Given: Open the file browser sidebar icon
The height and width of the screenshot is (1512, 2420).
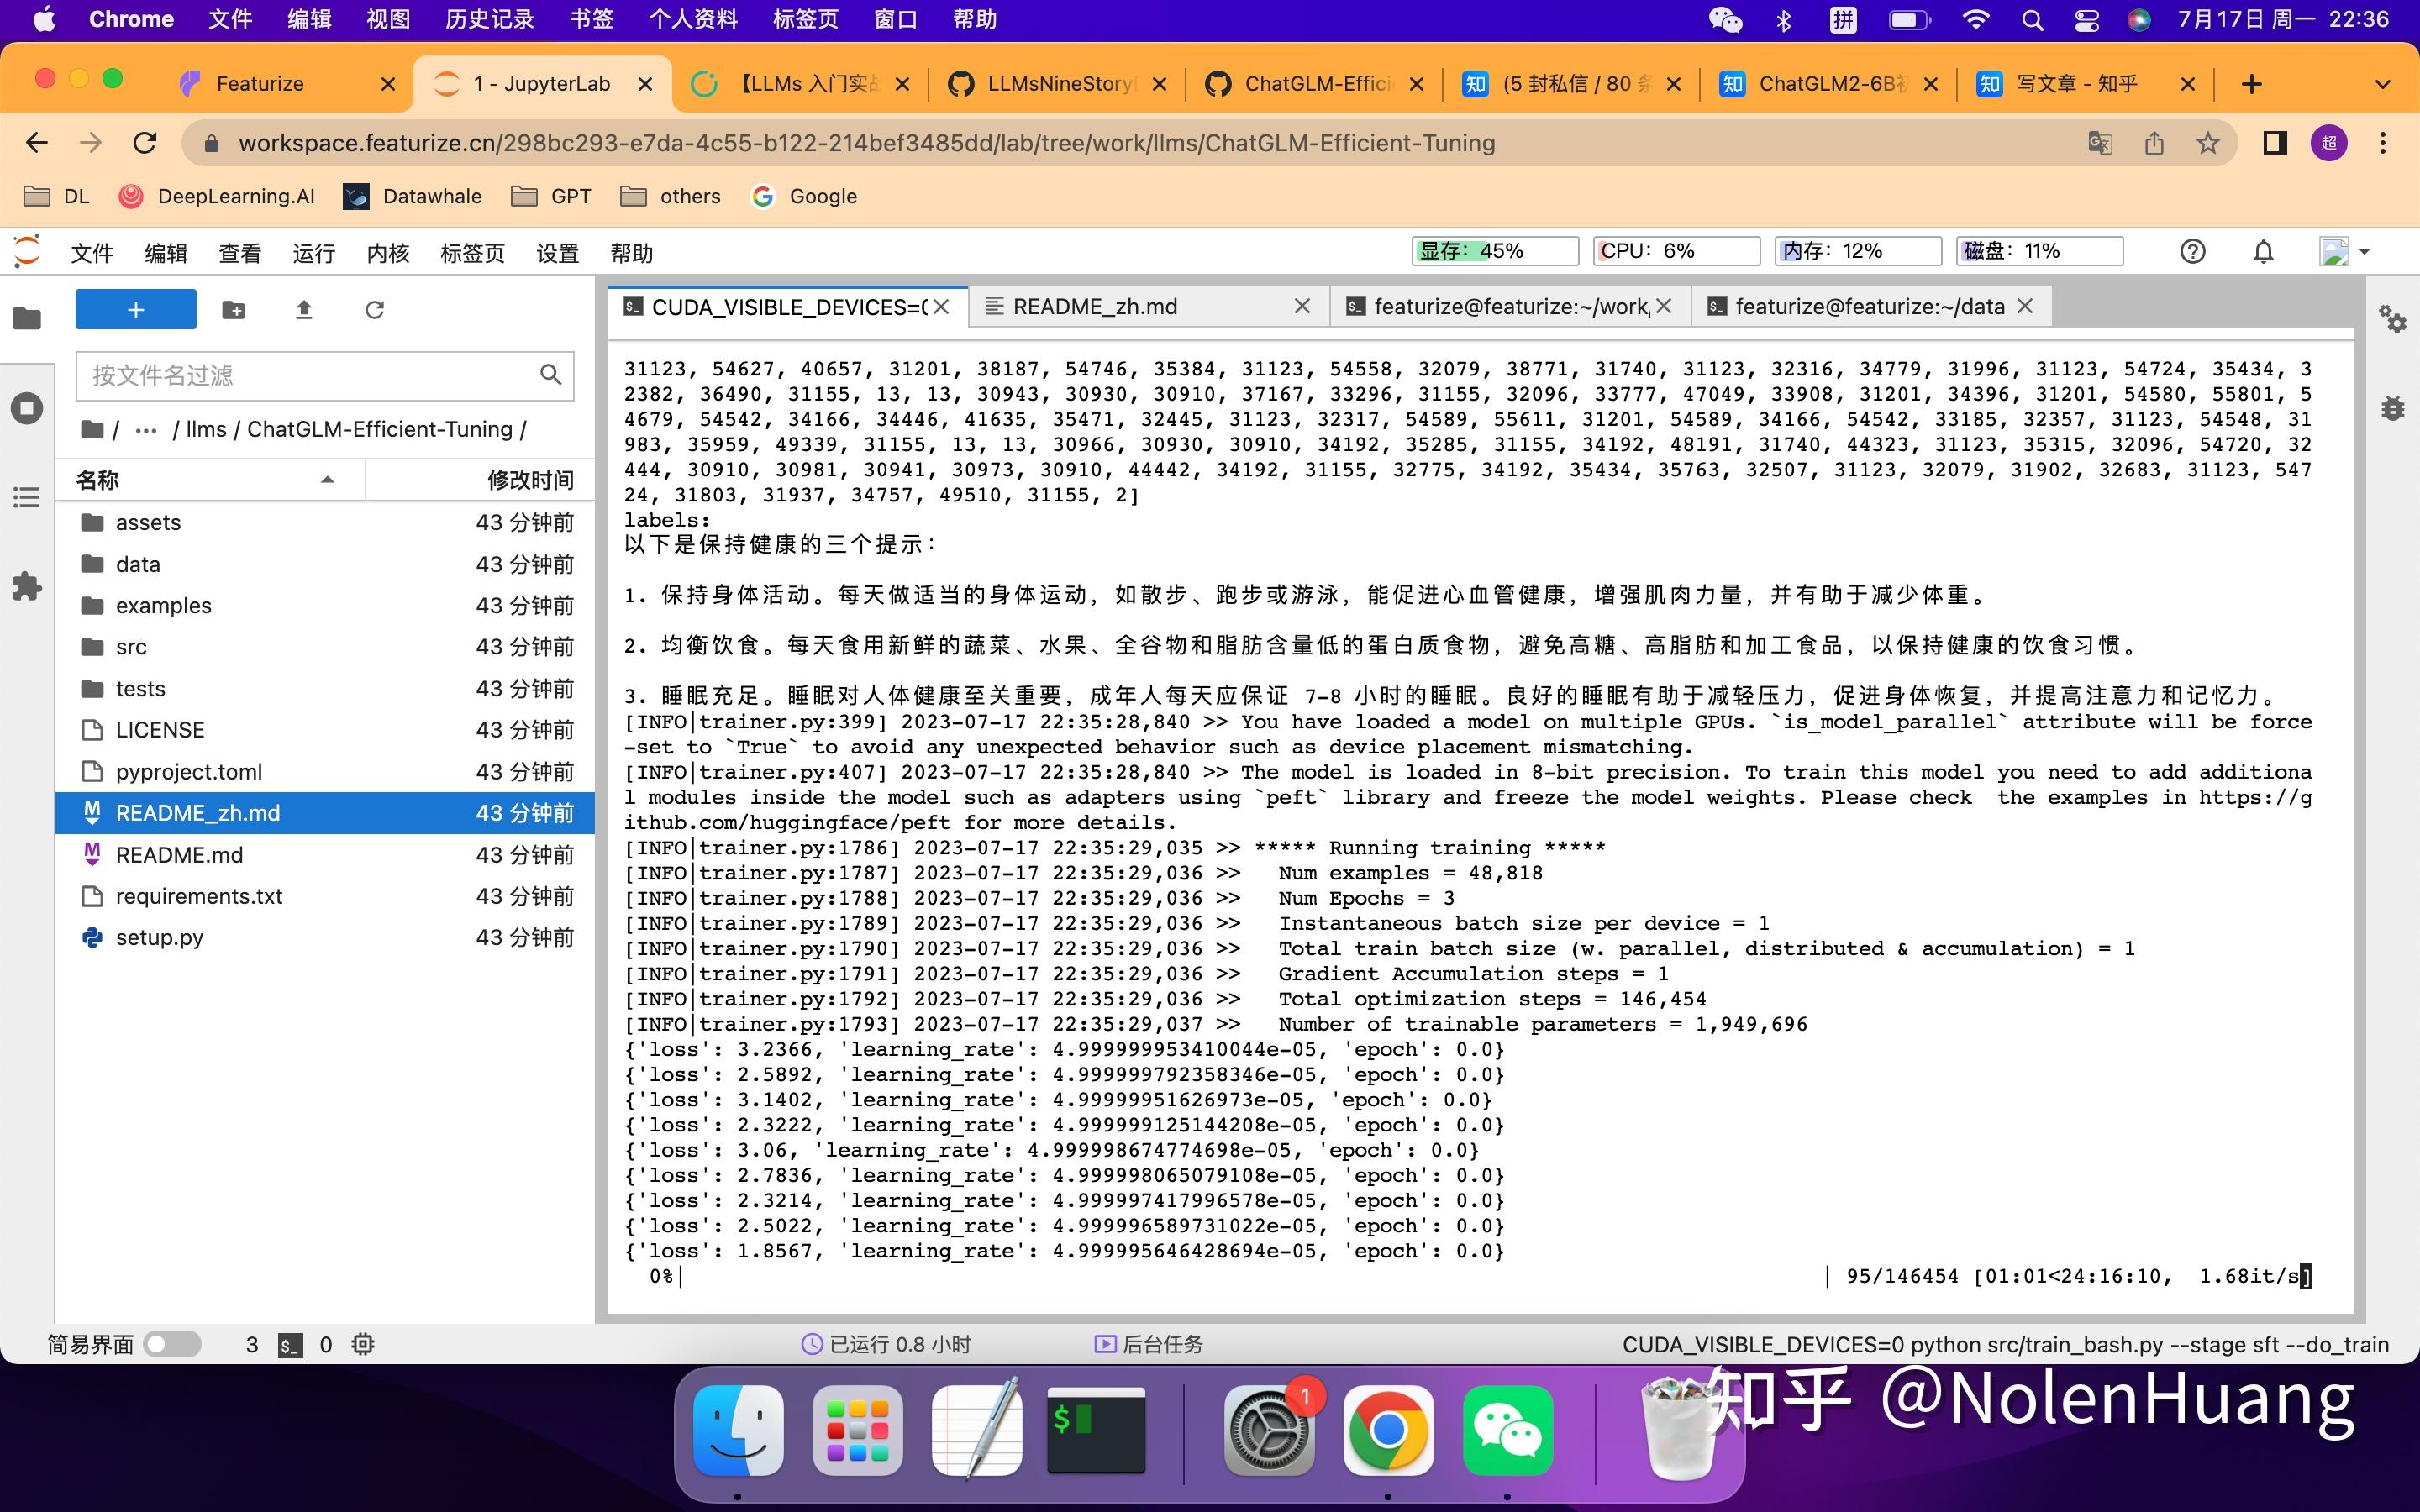Looking at the screenshot, I should [x=27, y=319].
